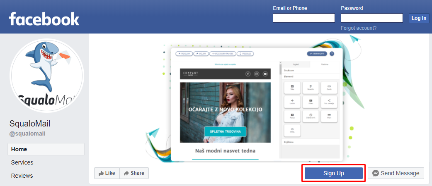Screen dimensions: 432x186
Task: Click the thumbs-up Like button
Action: [107, 173]
